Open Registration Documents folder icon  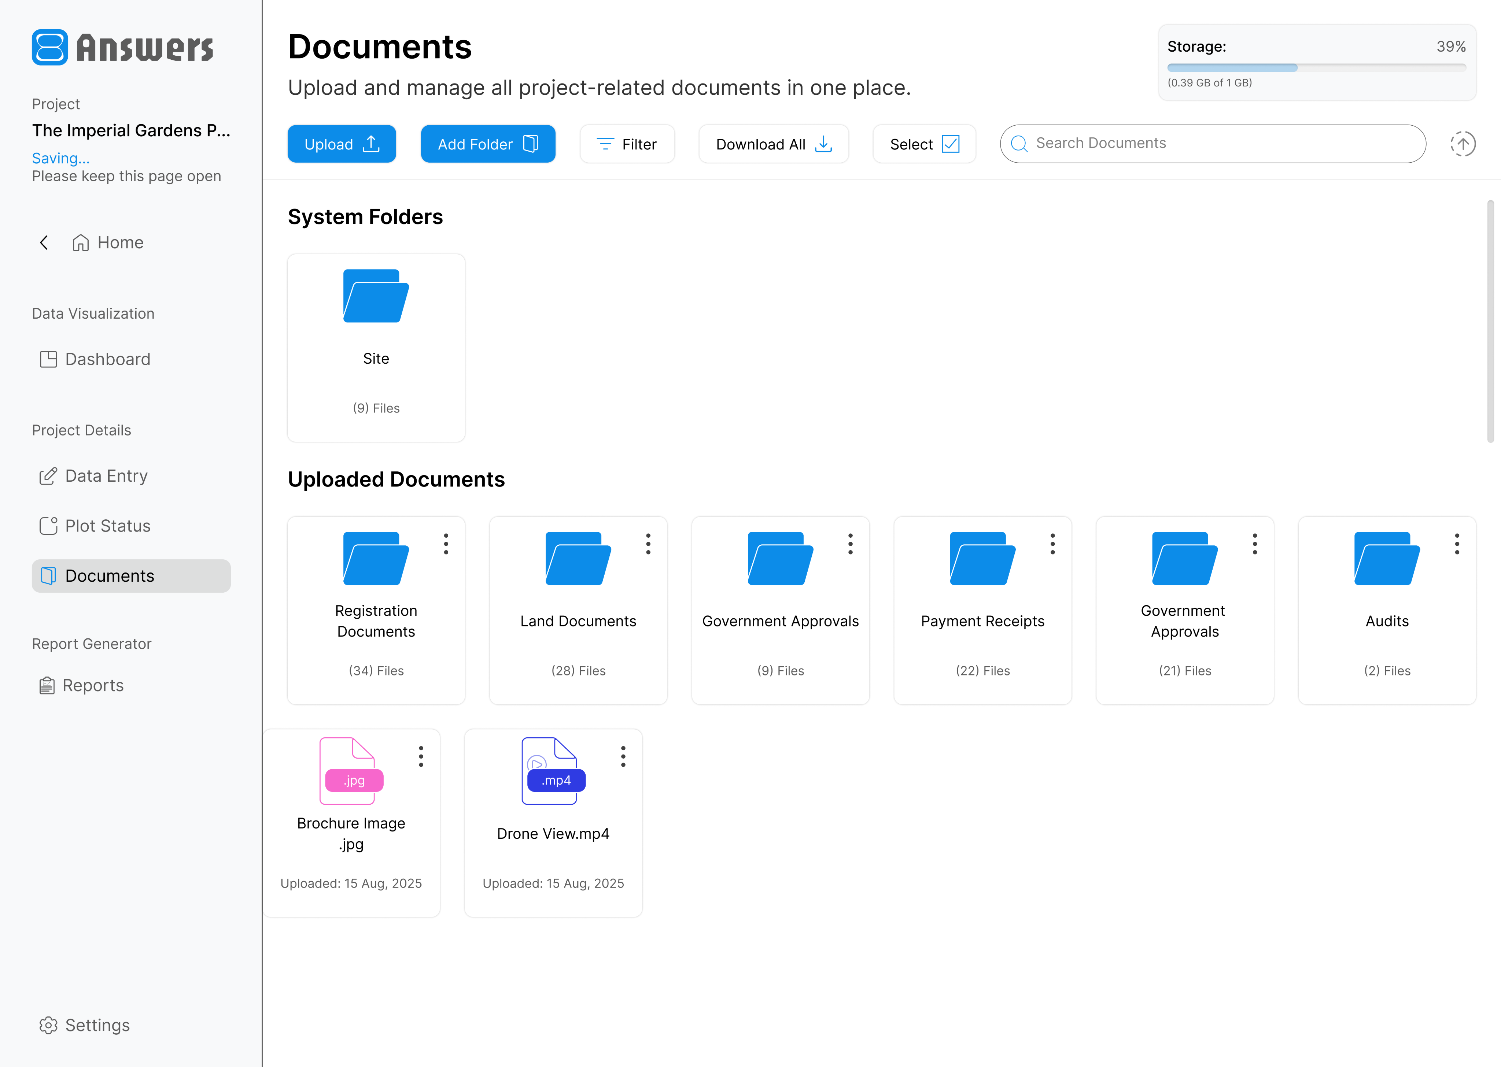376,559
